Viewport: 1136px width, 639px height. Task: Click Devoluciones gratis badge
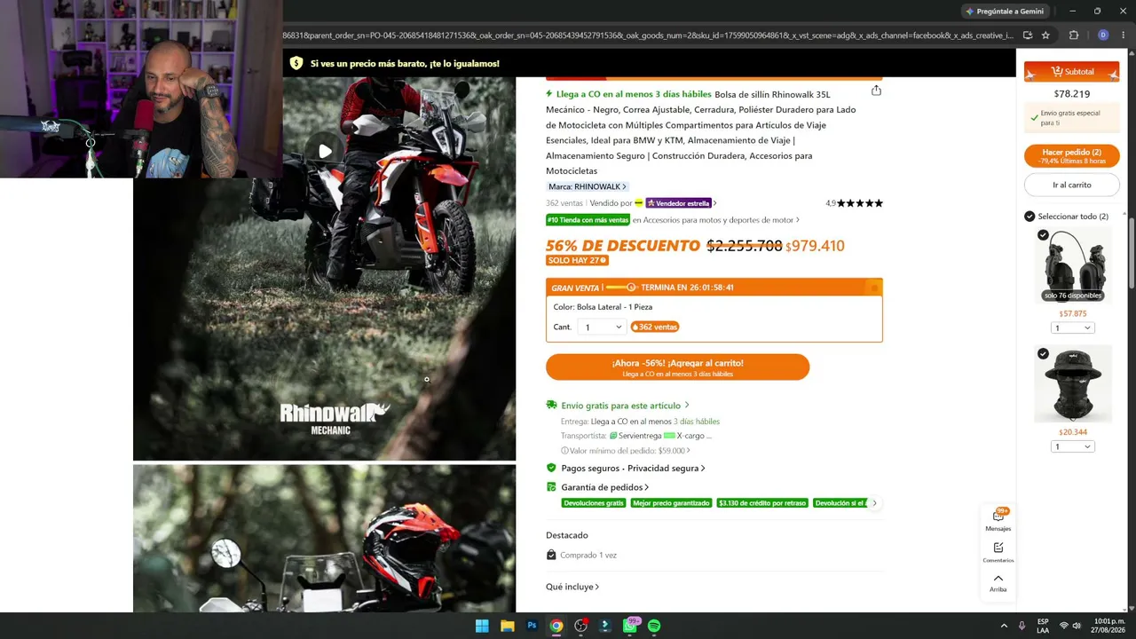pyautogui.click(x=594, y=503)
